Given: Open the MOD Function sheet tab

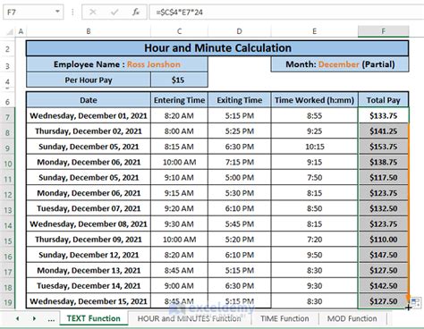Looking at the screenshot, I should 352,318.
